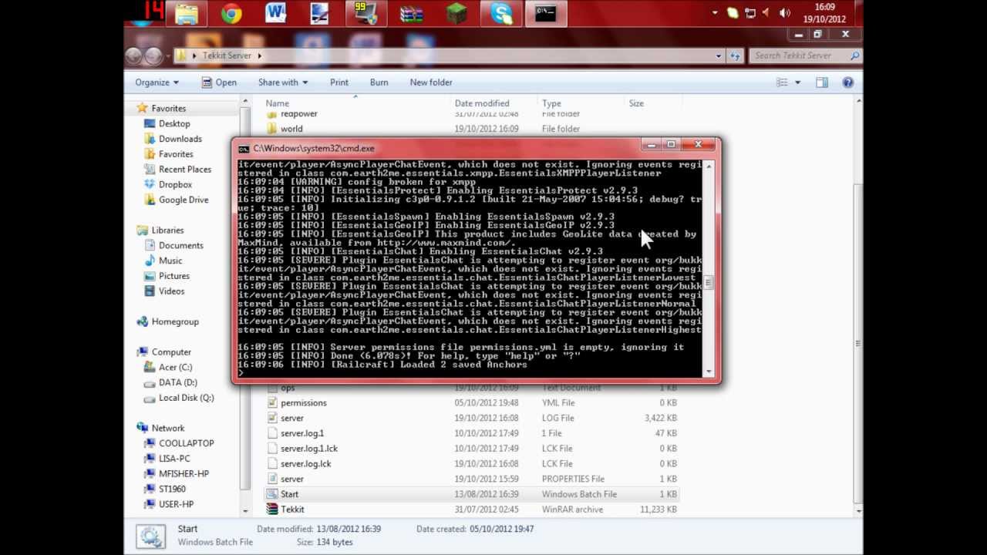Open the Organize dropdown menu
This screenshot has height=555, width=987.
(x=157, y=82)
